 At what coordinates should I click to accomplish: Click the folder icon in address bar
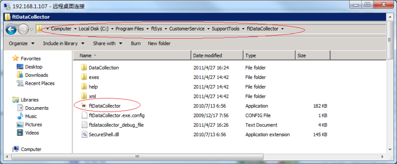[x=39, y=29]
